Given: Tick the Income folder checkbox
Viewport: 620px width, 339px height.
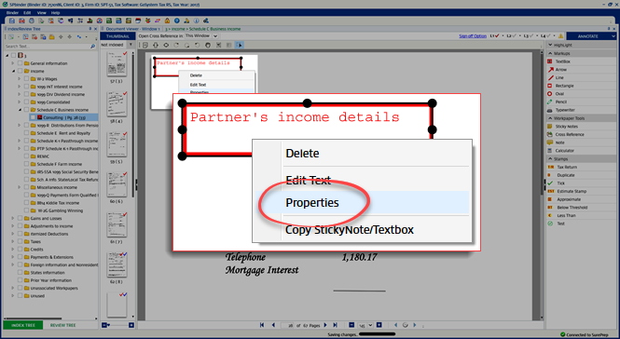Looking at the screenshot, I should pyautogui.click(x=20, y=71).
